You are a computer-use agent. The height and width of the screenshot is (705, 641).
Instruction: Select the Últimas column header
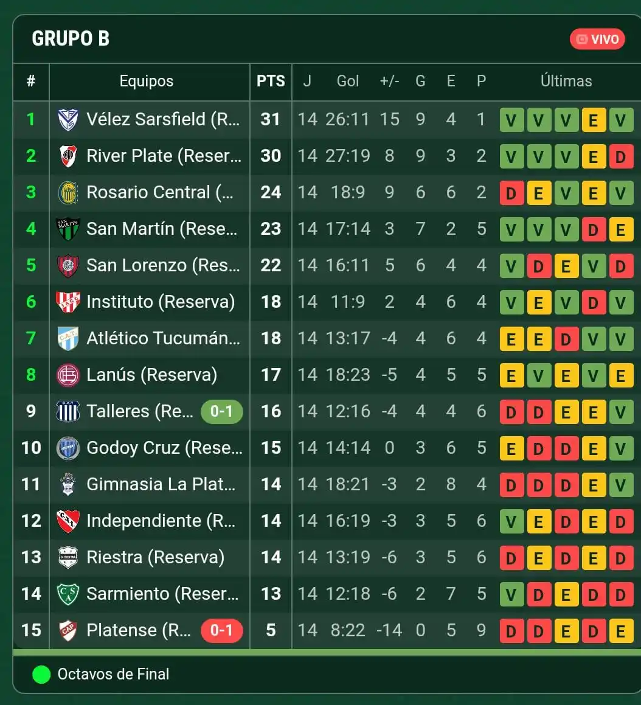pos(566,81)
